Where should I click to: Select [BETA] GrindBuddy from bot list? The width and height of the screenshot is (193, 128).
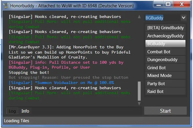(165, 28)
